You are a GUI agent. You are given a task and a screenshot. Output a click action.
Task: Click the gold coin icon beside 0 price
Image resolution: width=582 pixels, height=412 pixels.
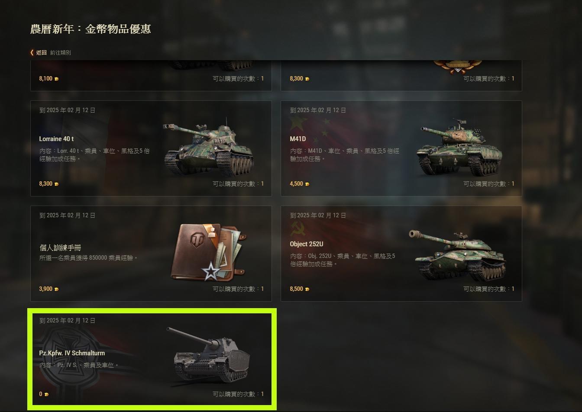(x=46, y=394)
